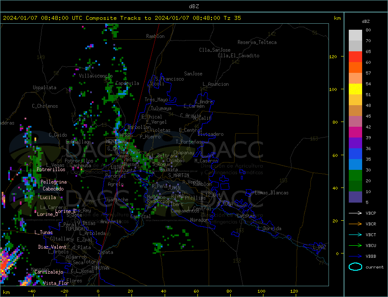The image size is (388, 297).
Task: Click the orange VBCR arrow in legend
Action: [355, 224]
